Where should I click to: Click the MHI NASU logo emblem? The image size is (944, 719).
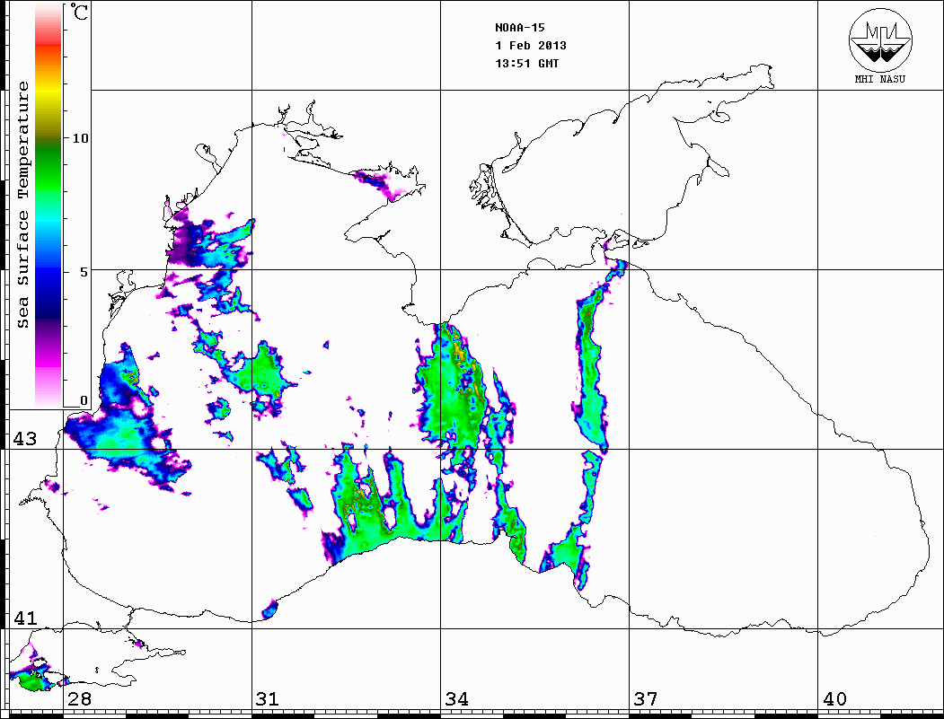click(880, 39)
